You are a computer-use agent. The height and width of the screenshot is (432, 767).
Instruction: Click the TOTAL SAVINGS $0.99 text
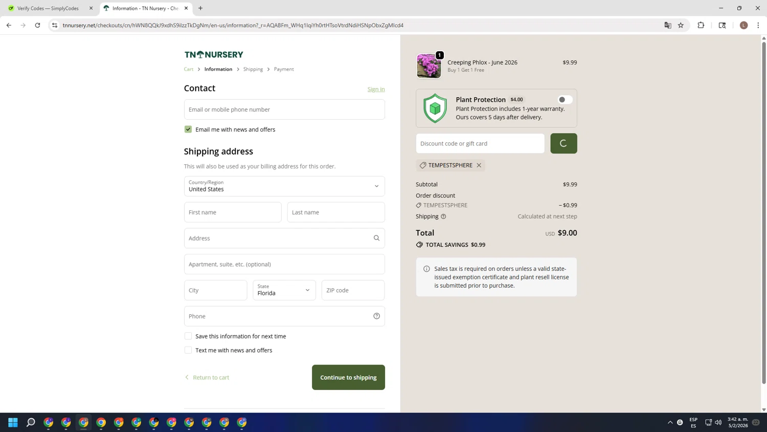(x=455, y=245)
